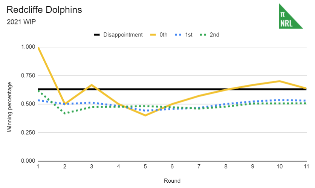Select the Winning percentage axis title

pos(9,107)
